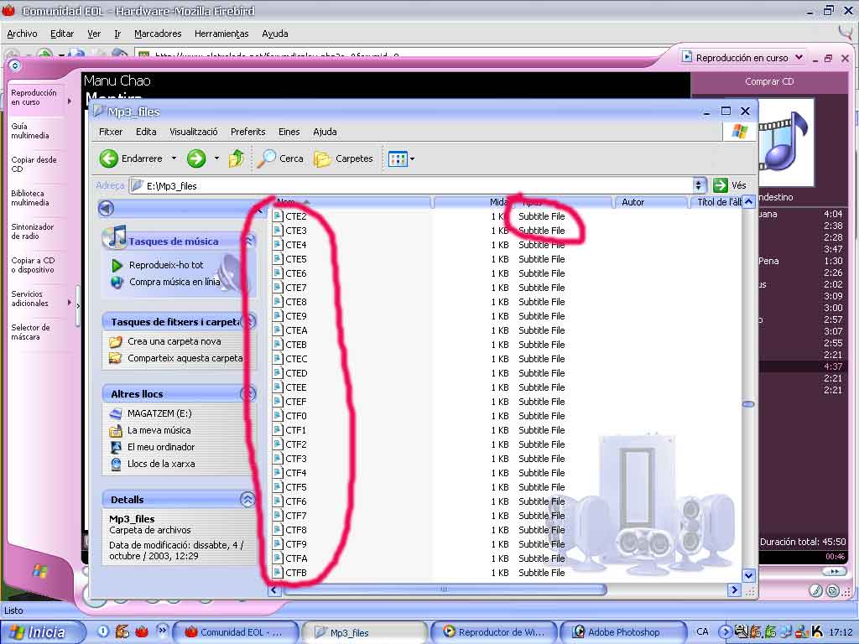Go up one folder level
Viewport: 859px width, 644px height.
236,158
